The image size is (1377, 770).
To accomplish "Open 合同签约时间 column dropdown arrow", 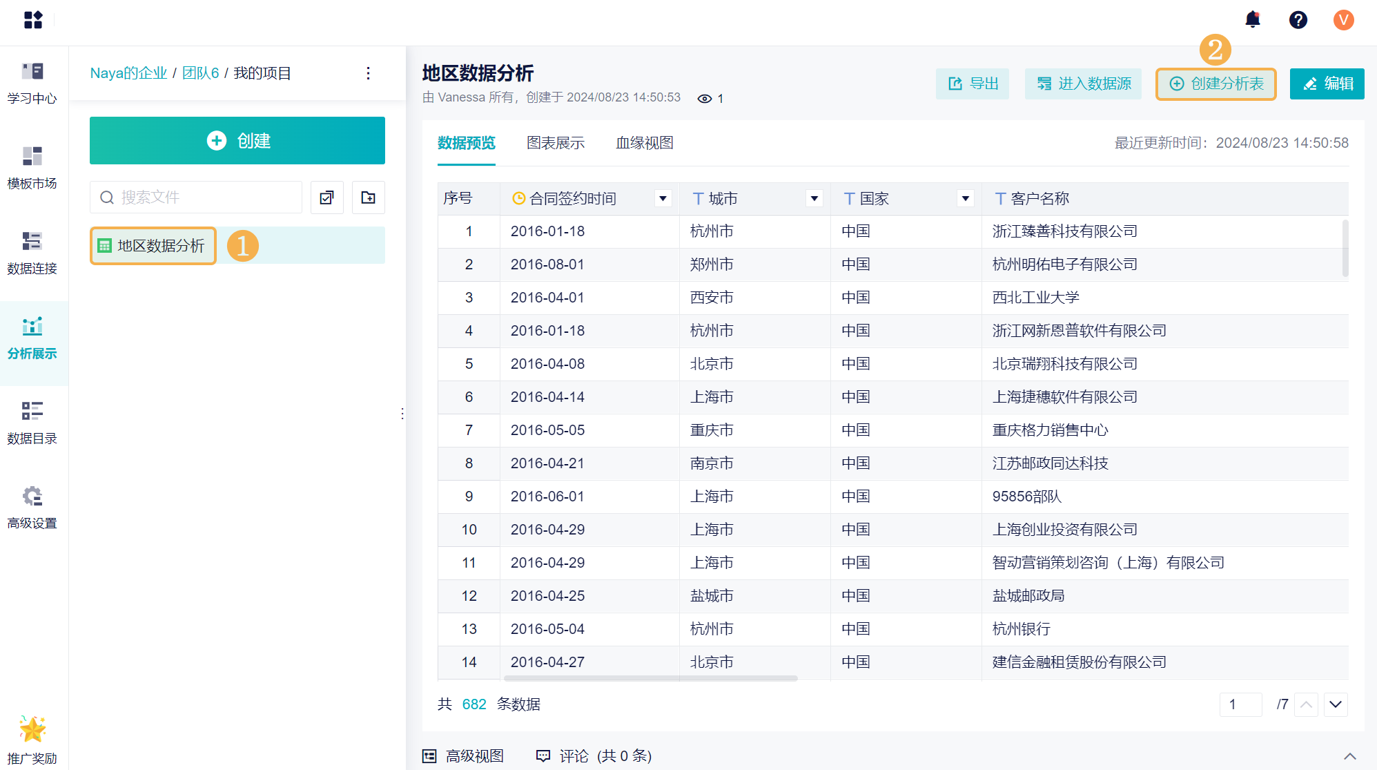I will [x=663, y=199].
